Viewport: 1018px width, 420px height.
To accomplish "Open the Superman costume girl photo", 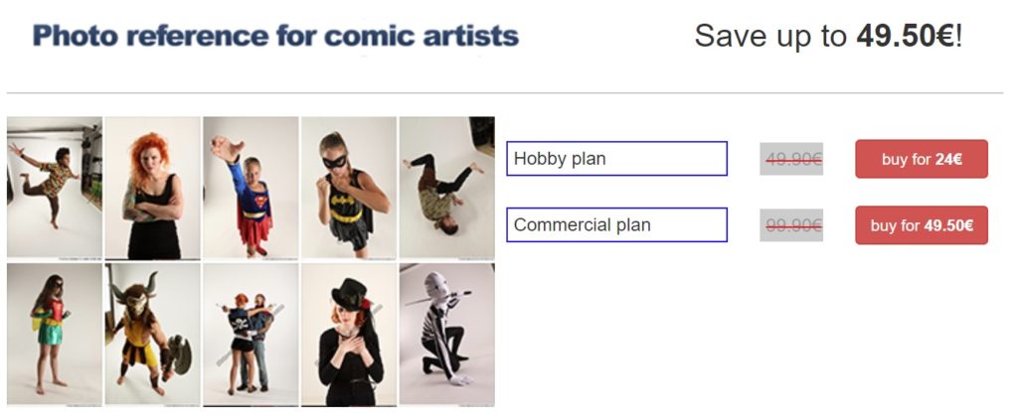I will coord(251,188).
